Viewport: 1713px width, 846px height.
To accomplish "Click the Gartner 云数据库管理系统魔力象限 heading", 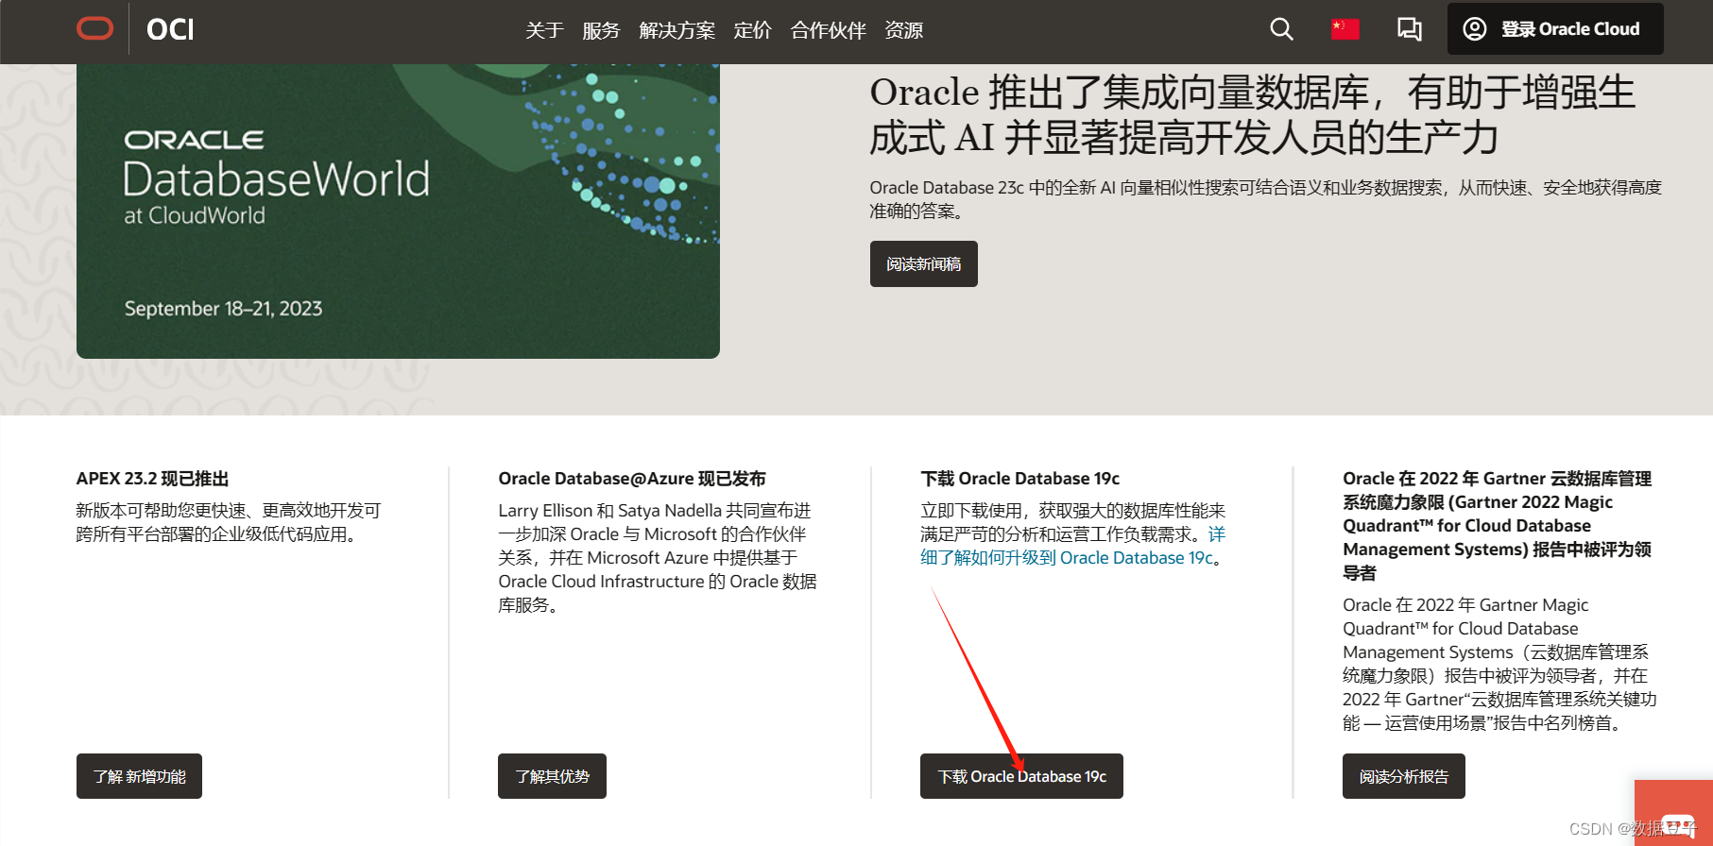I will (x=1497, y=525).
